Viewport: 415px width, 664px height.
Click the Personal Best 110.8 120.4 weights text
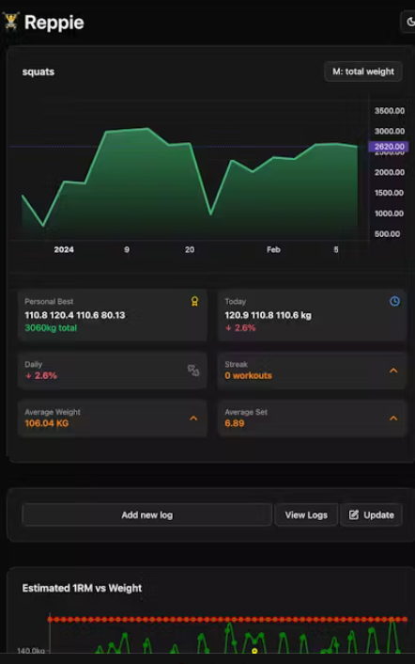75,315
